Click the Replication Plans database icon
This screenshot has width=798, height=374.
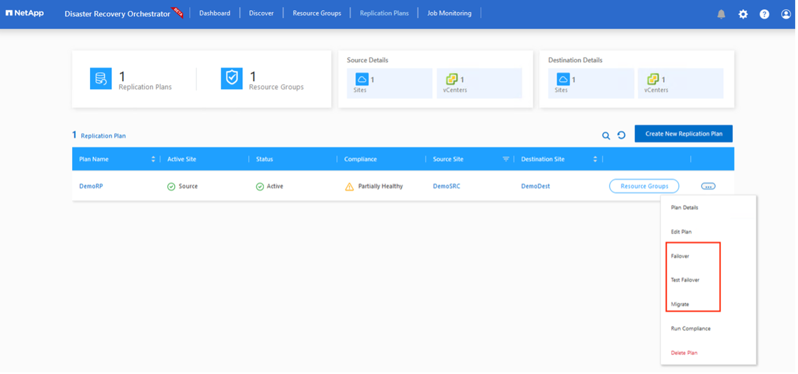pyautogui.click(x=101, y=79)
